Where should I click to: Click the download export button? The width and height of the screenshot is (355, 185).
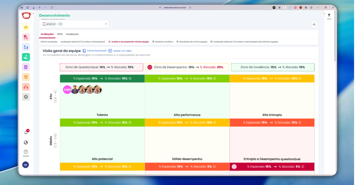[x=314, y=24]
